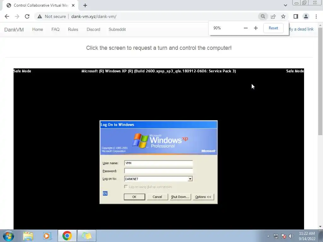This screenshot has width=323, height=242.
Task: Open the browser side panel icon
Action: [296, 16]
